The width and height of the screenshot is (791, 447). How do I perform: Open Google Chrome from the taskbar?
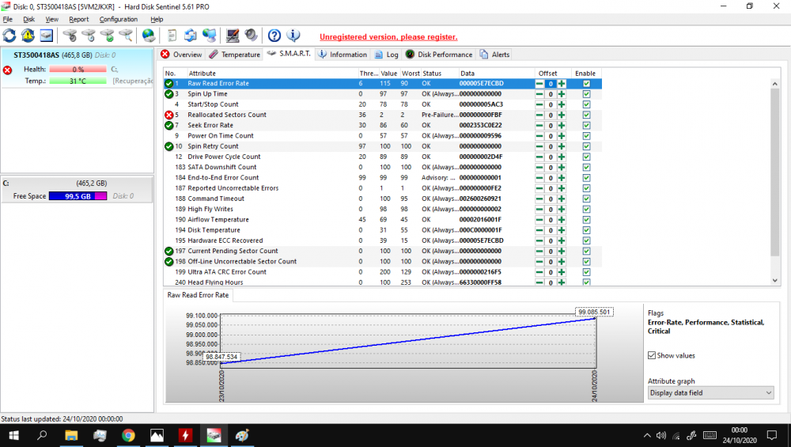(x=128, y=435)
